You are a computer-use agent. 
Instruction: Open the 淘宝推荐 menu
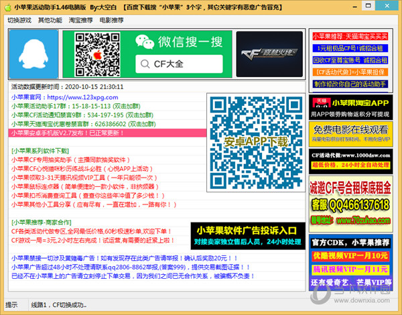(81, 20)
